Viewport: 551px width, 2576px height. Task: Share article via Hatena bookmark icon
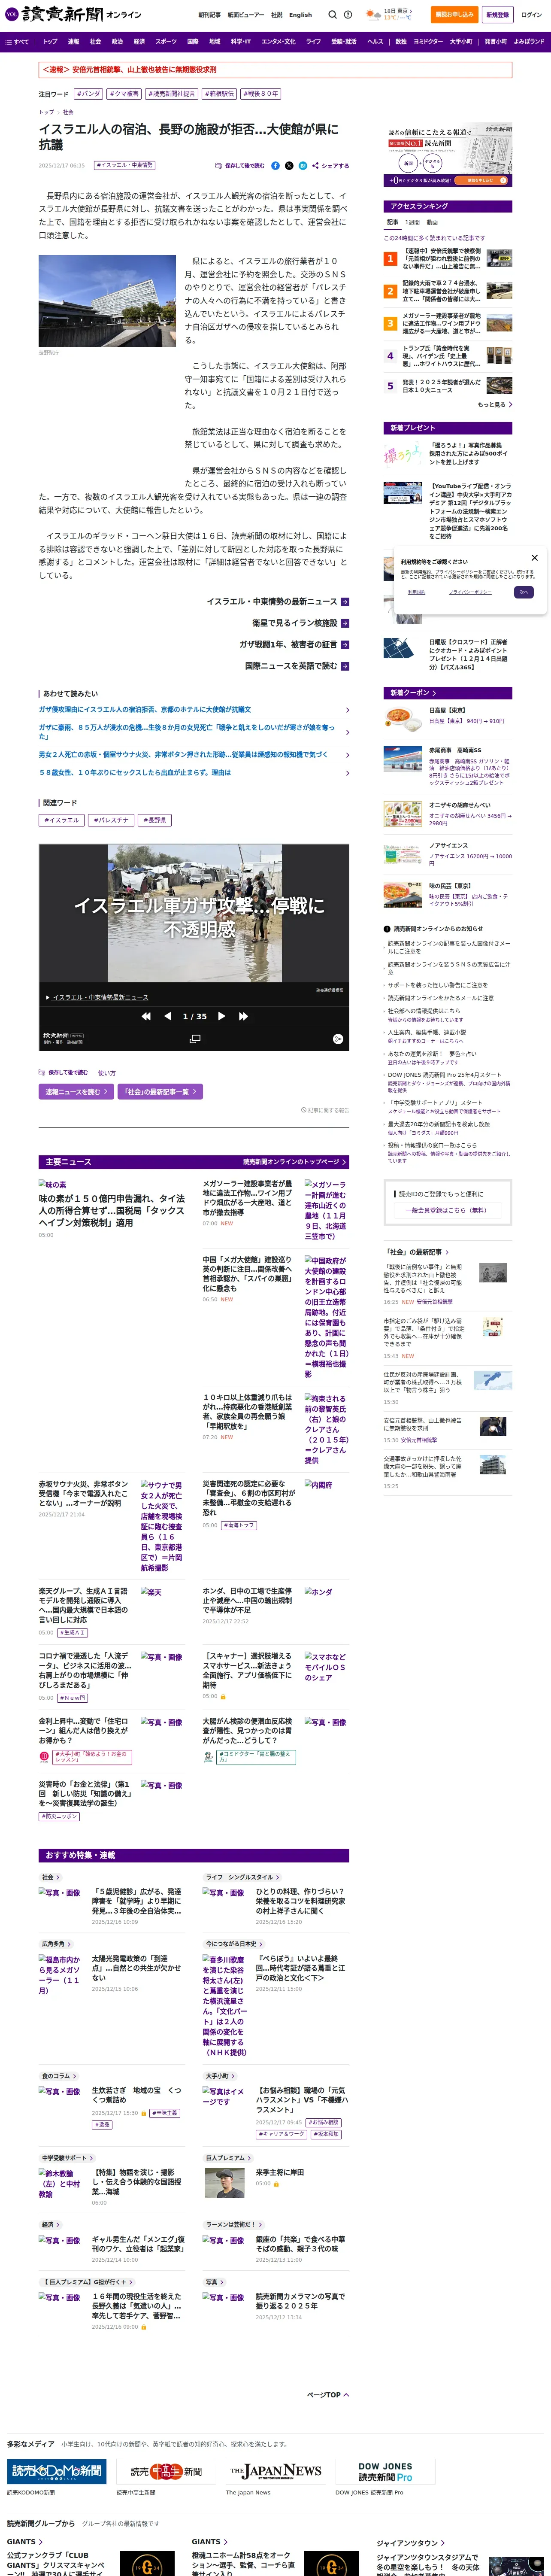point(303,166)
